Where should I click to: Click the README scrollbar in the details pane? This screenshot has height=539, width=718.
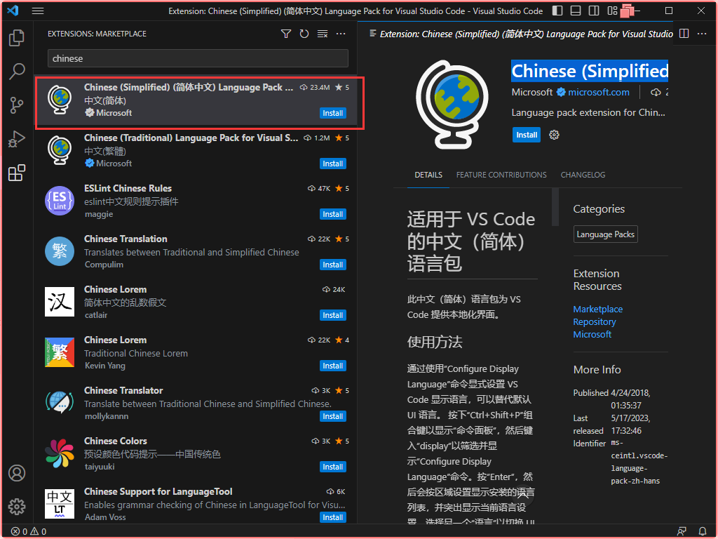pos(555,207)
